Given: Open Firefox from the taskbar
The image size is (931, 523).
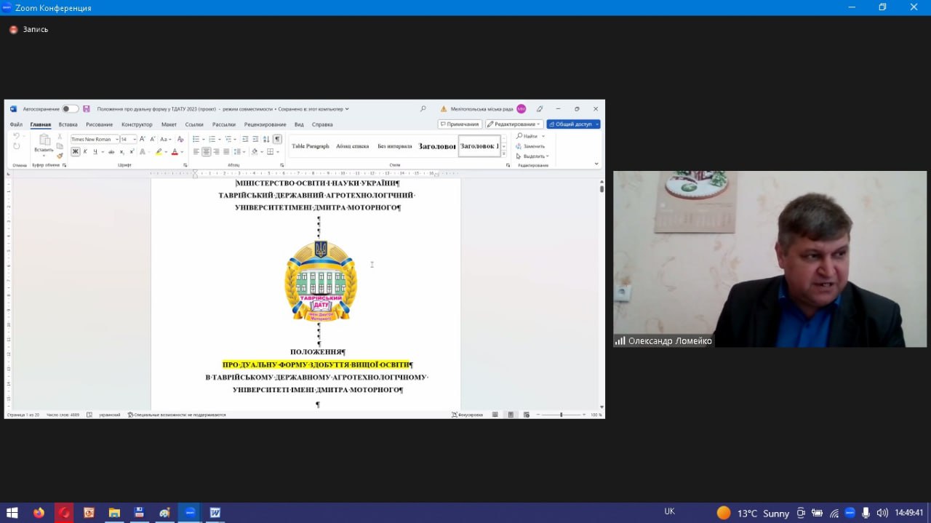Looking at the screenshot, I should [x=39, y=513].
